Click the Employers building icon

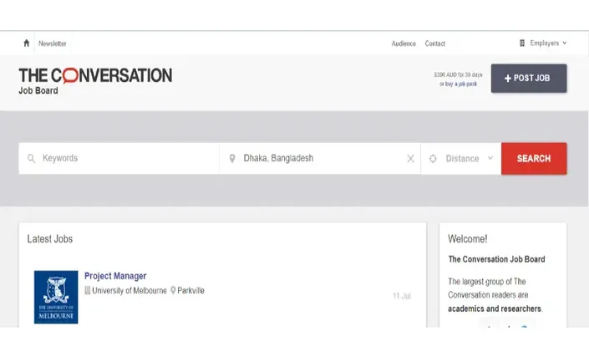point(522,43)
